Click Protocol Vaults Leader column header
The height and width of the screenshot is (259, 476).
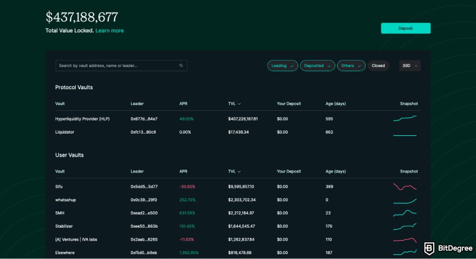click(x=137, y=103)
